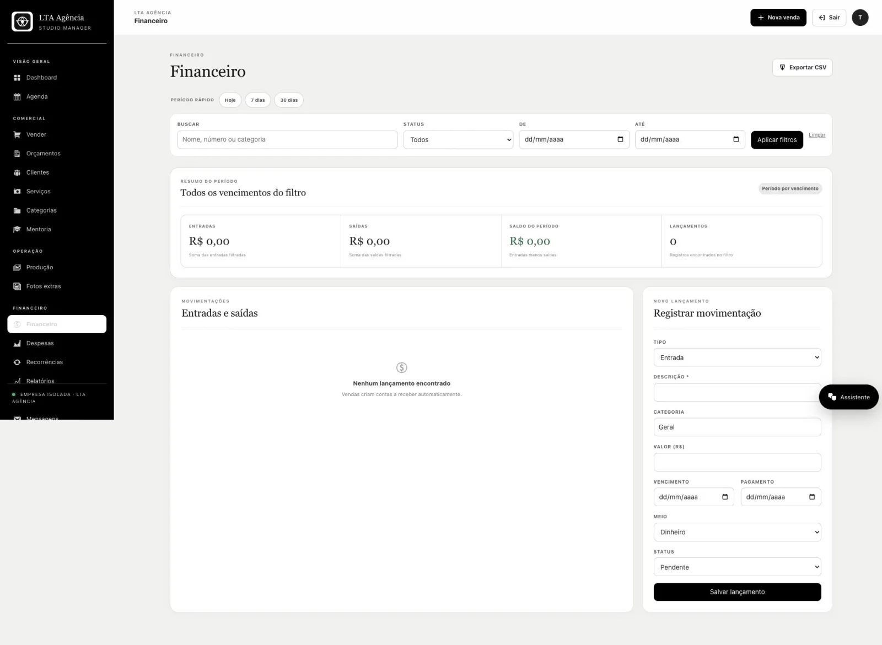Select the 7 dias quick period
The height and width of the screenshot is (645, 882).
[x=258, y=100]
